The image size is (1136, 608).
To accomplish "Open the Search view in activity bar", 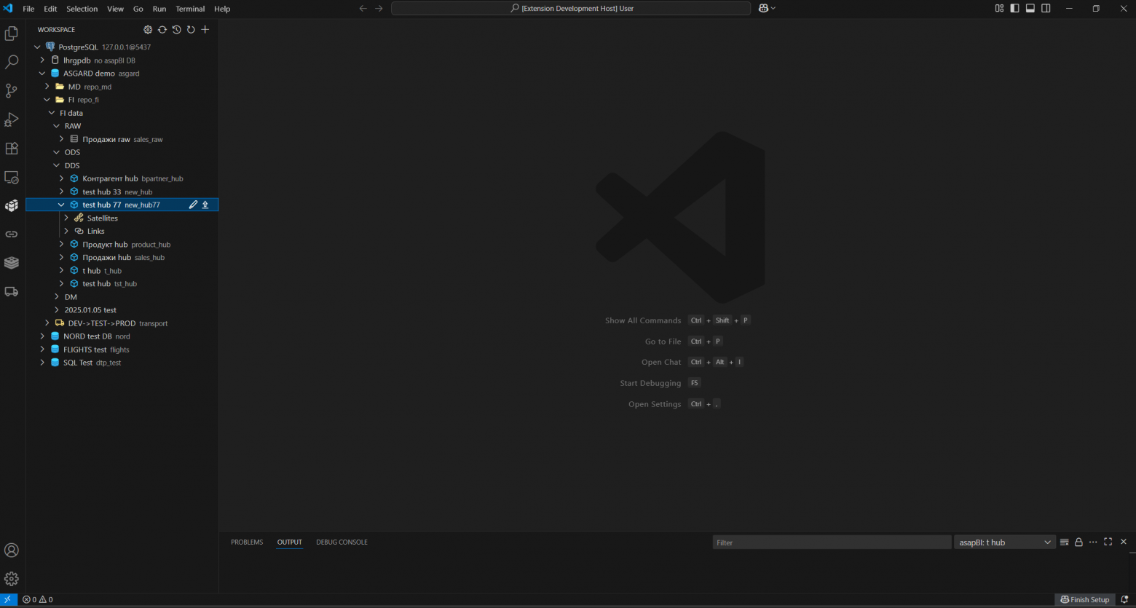I will click(12, 63).
